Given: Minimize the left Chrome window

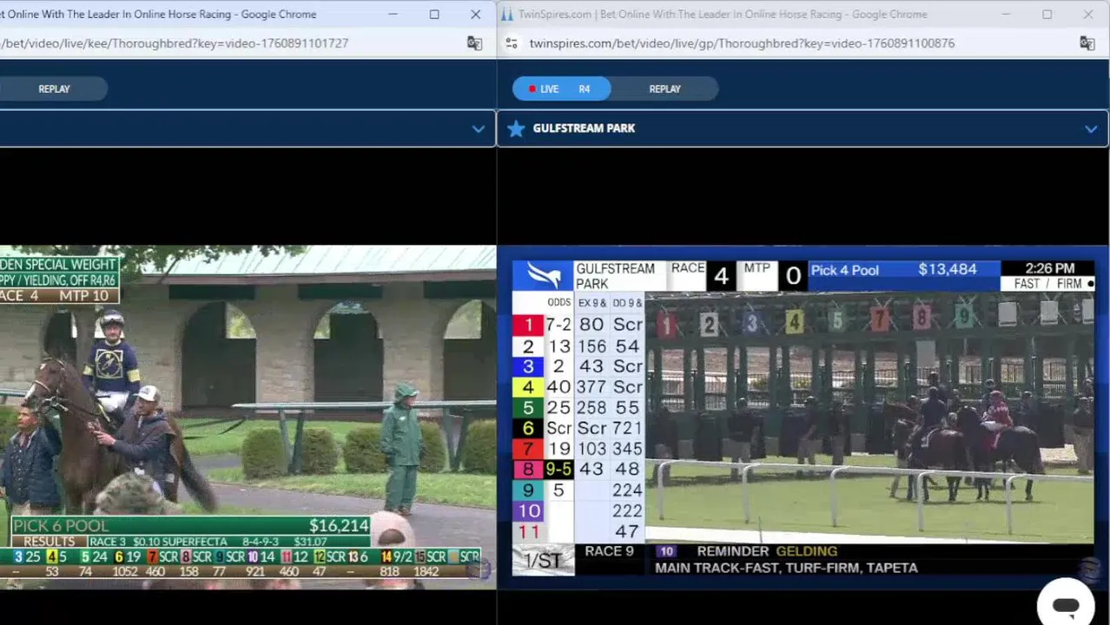Looking at the screenshot, I should click(x=393, y=14).
